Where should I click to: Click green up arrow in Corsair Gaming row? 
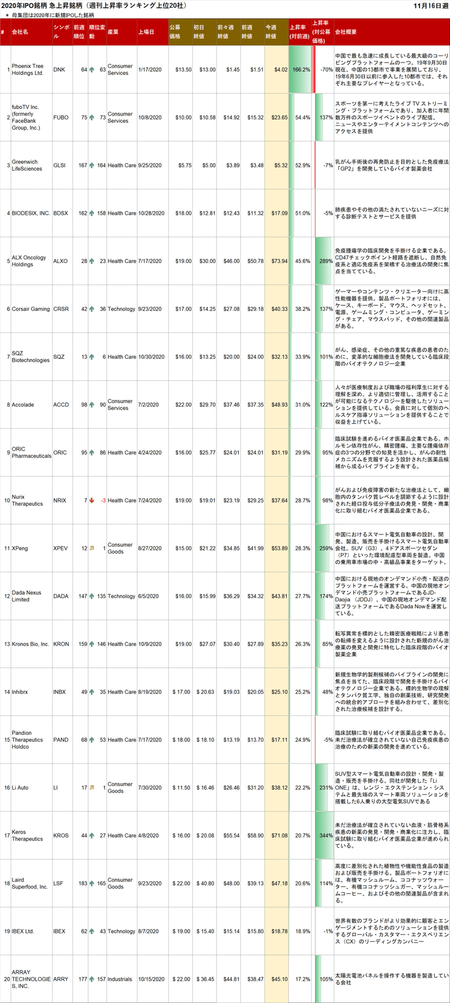click(x=92, y=309)
